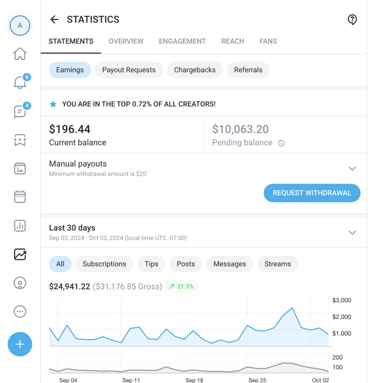Open the Home icon in sidebar
The width and height of the screenshot is (383, 383).
tap(20, 54)
